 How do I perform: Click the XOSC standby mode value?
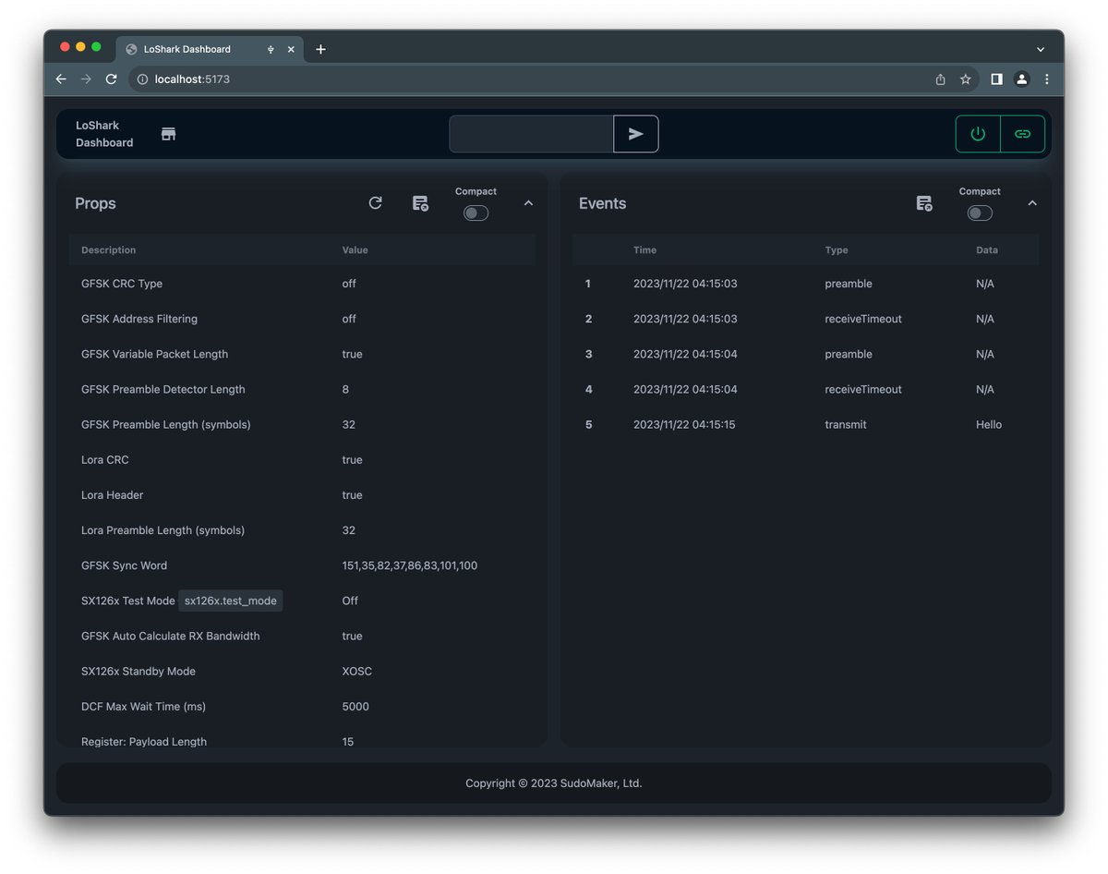tap(357, 672)
